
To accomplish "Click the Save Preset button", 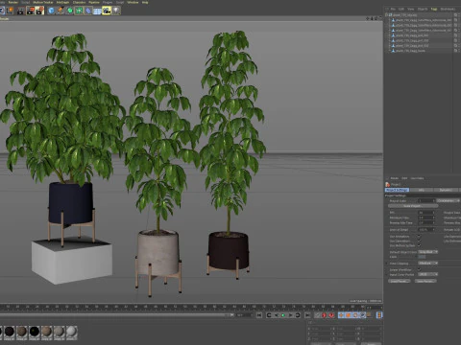I will click(425, 281).
